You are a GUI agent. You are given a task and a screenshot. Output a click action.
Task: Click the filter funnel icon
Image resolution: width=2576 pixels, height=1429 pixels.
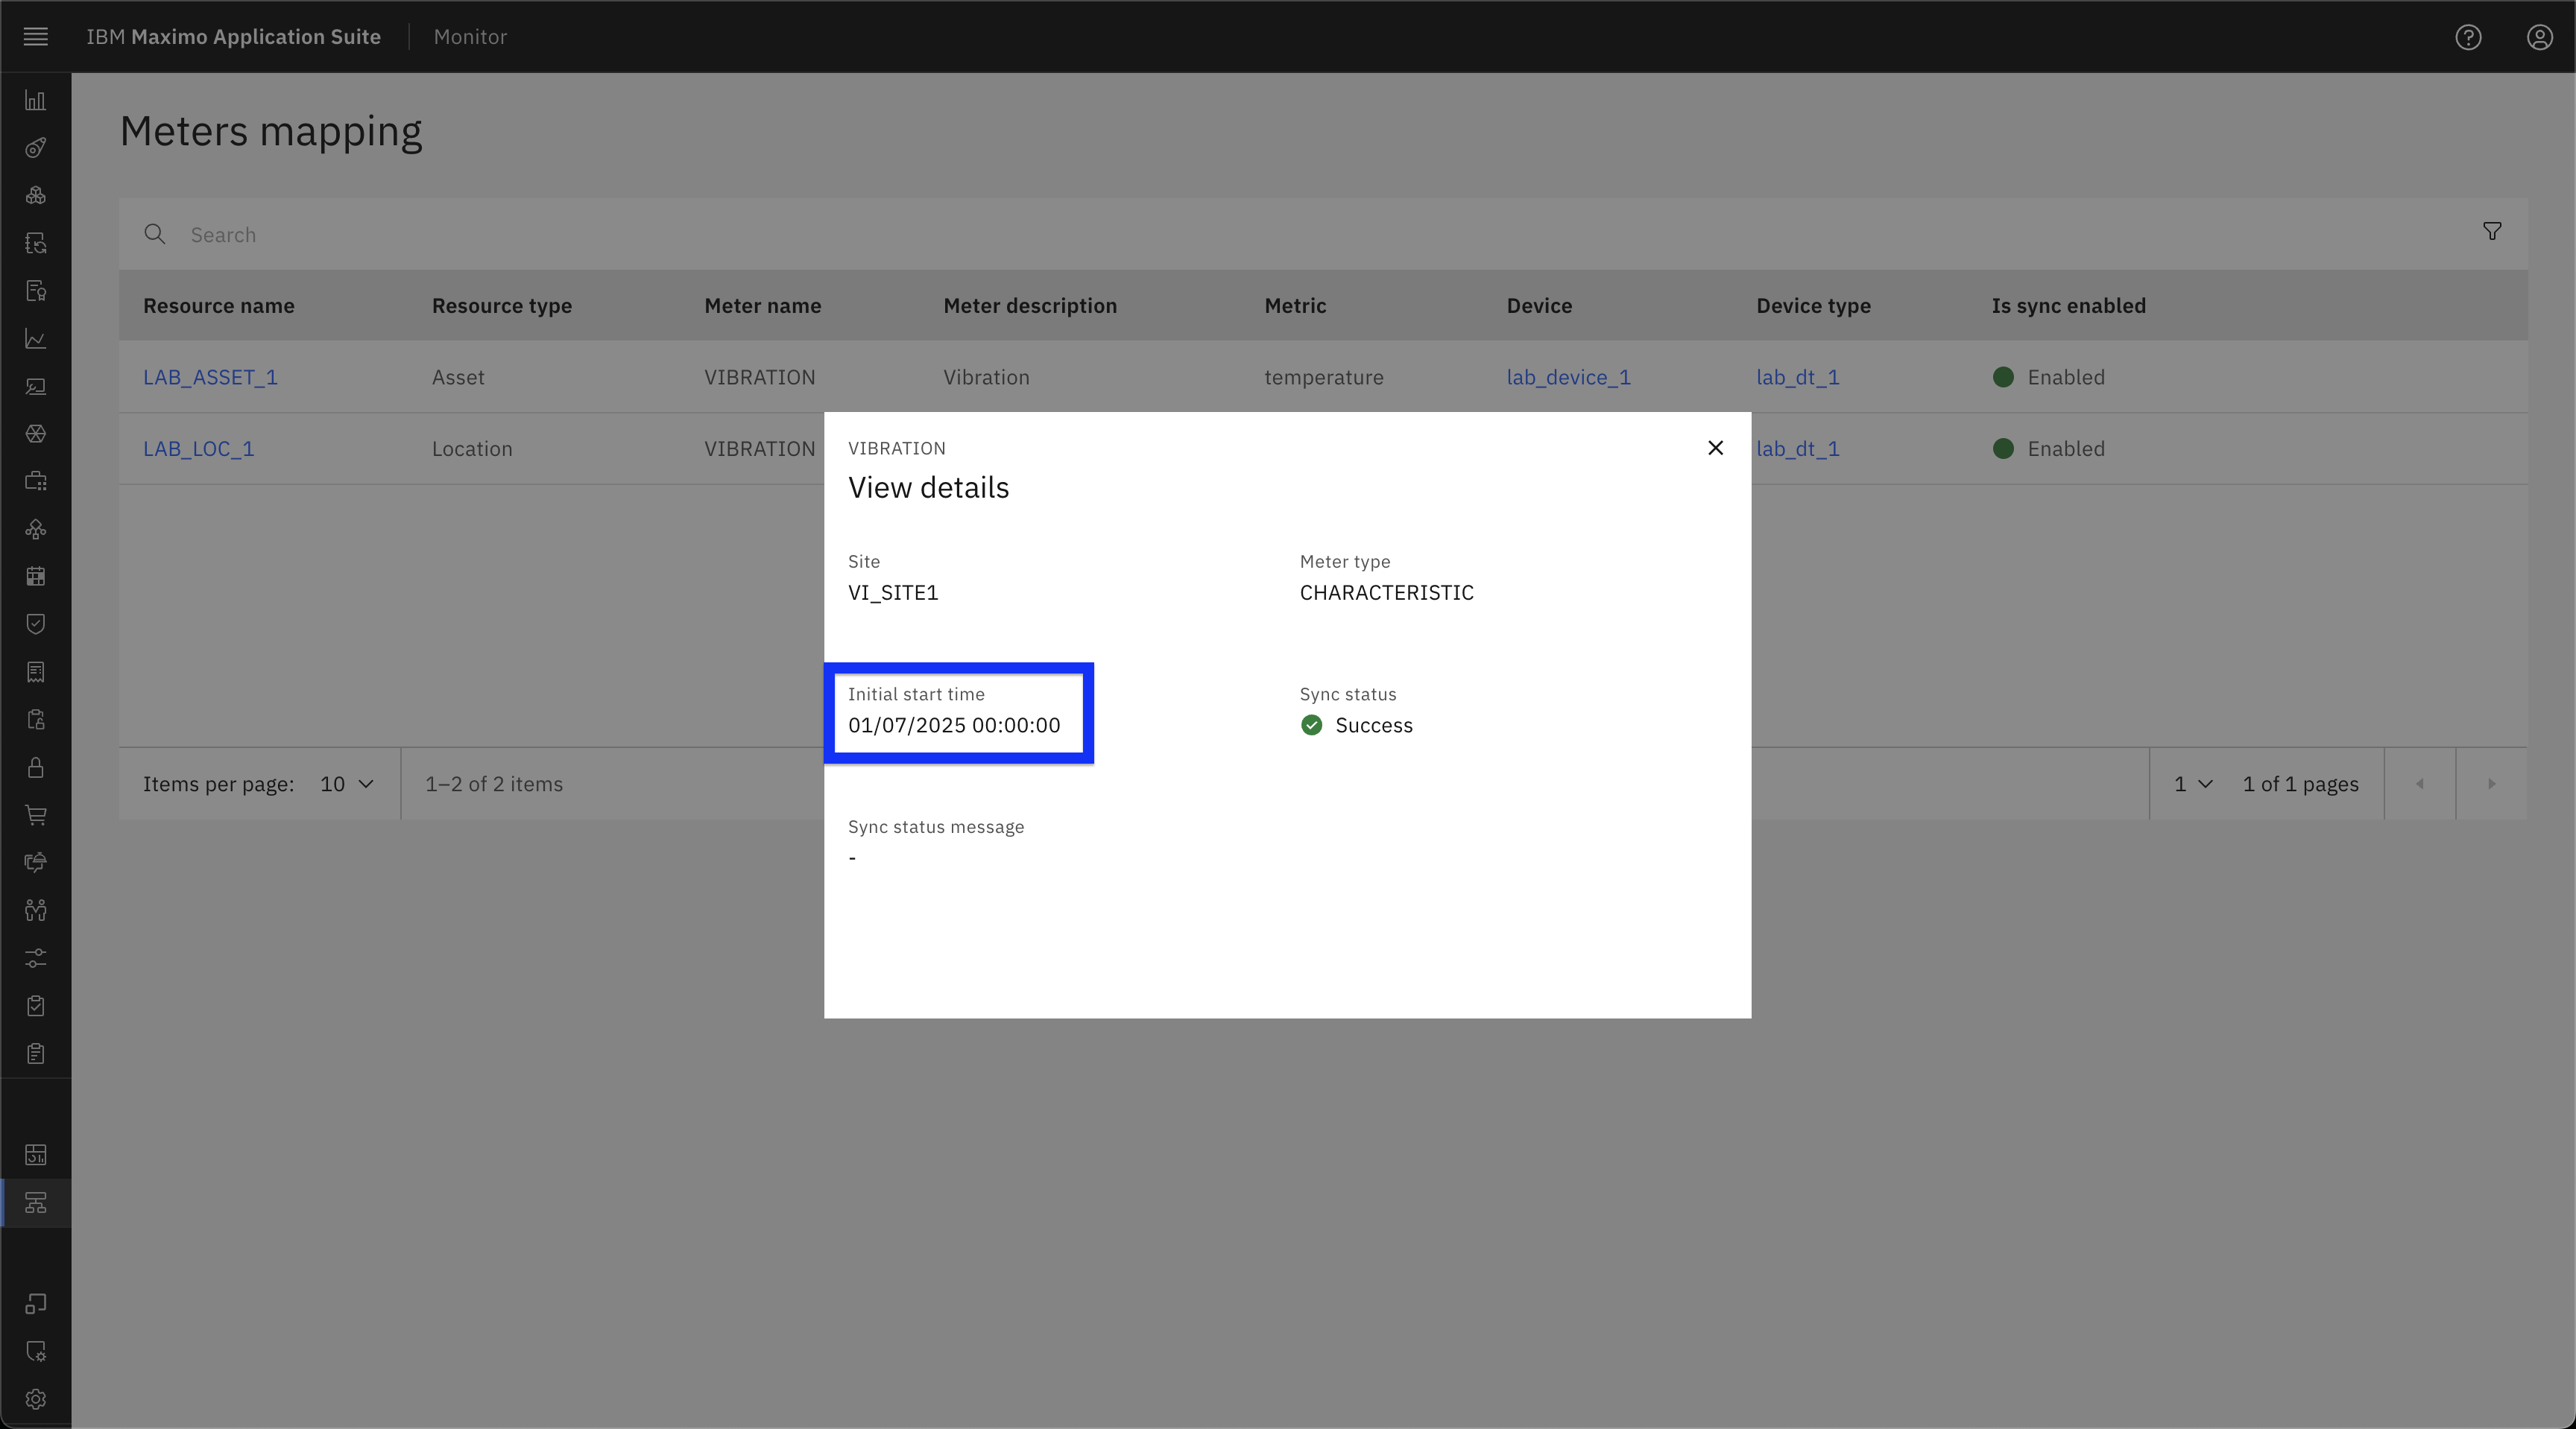coord(2492,232)
